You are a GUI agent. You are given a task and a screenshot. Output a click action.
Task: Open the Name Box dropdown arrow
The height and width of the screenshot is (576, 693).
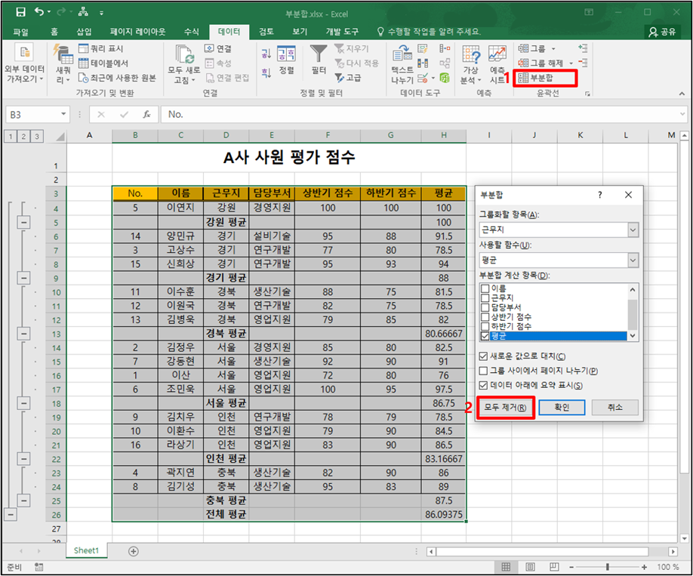tap(63, 115)
